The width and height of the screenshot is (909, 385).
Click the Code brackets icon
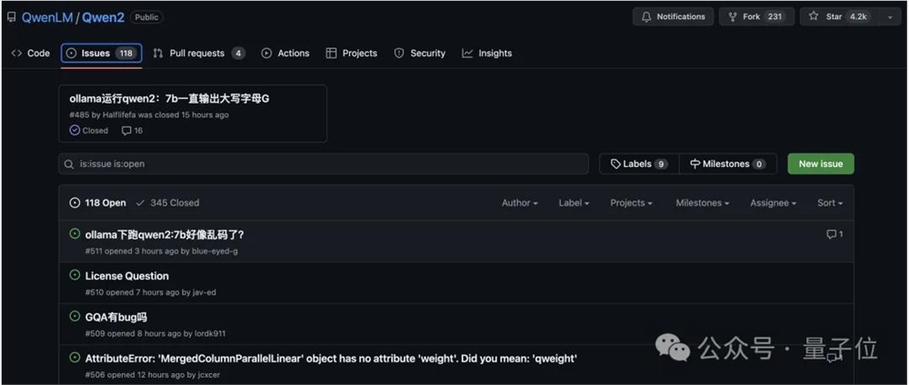16,54
